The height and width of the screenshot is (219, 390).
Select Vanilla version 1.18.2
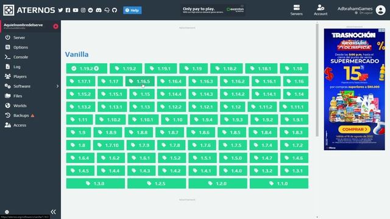[x=226, y=69]
